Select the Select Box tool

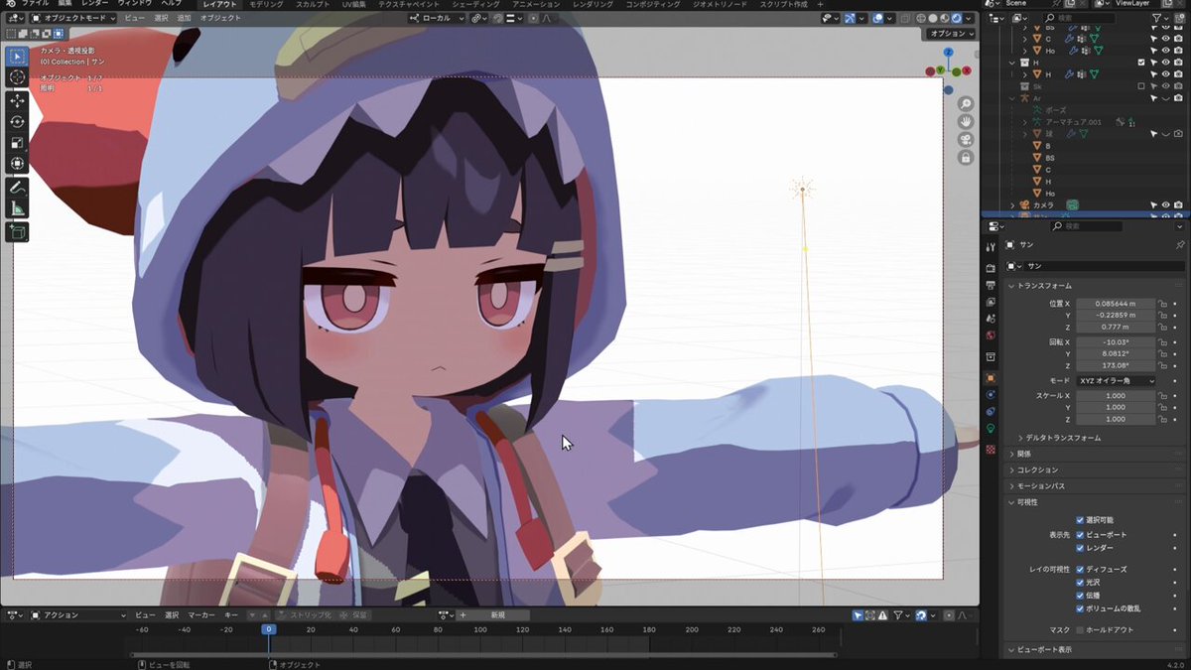coord(18,57)
